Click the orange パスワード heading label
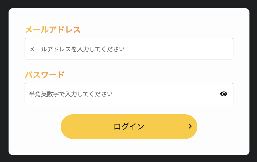The height and width of the screenshot is (162, 257). coord(44,75)
